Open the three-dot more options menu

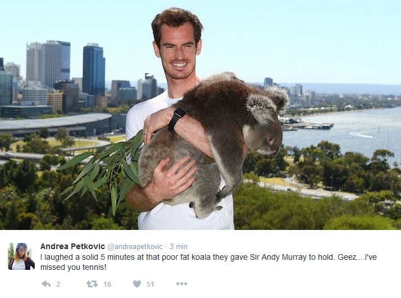coord(181,284)
